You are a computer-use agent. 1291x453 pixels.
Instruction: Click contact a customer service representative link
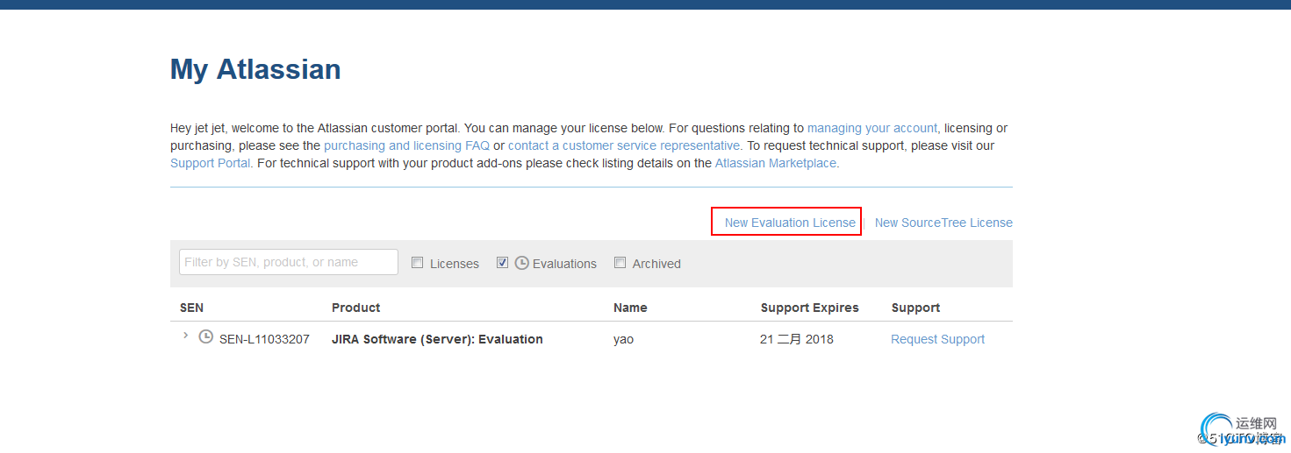click(x=624, y=145)
